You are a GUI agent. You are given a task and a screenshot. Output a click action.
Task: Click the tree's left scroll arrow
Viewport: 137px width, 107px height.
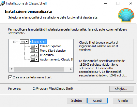pyautogui.click(x=11, y=69)
